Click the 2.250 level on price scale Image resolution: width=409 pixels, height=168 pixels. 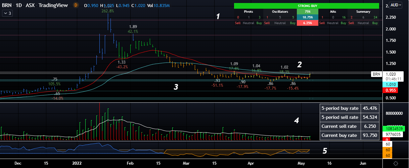point(390,17)
